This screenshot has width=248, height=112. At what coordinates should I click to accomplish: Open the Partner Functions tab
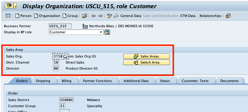97,81
